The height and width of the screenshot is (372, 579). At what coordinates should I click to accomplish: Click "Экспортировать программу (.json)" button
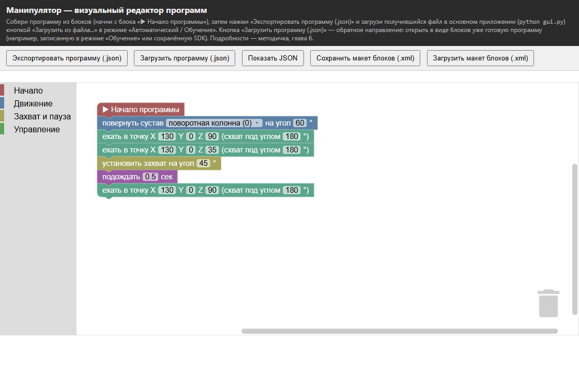point(67,58)
